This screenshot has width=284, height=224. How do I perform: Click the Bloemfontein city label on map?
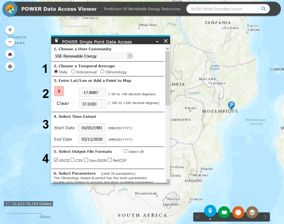[x=146, y=193]
